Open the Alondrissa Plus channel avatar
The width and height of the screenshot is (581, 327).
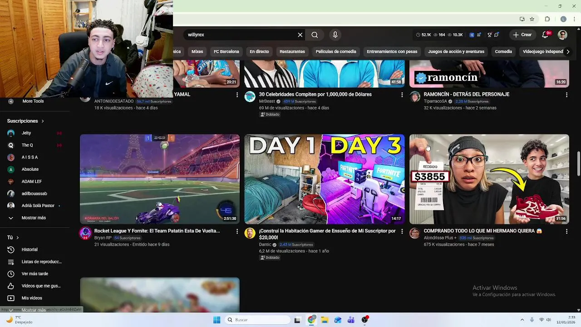point(415,233)
